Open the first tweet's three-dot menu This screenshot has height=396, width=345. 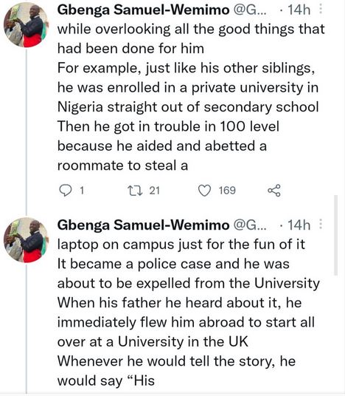pos(321,9)
